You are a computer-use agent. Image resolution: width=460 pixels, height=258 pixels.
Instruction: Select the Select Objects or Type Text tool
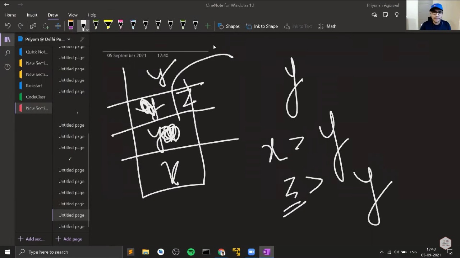(33, 26)
